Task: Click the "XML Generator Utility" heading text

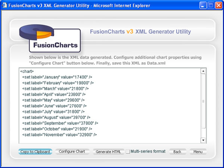Action: [163, 32]
